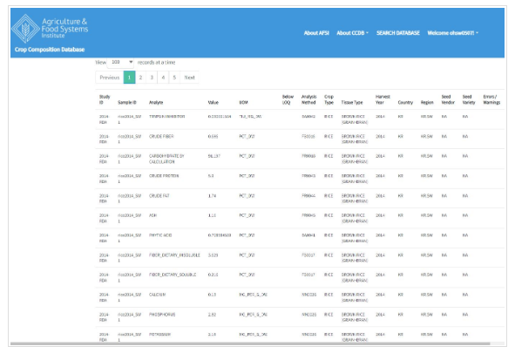The image size is (515, 360).
Task: Select the POTASSIUM analyte cell
Action: point(160,335)
